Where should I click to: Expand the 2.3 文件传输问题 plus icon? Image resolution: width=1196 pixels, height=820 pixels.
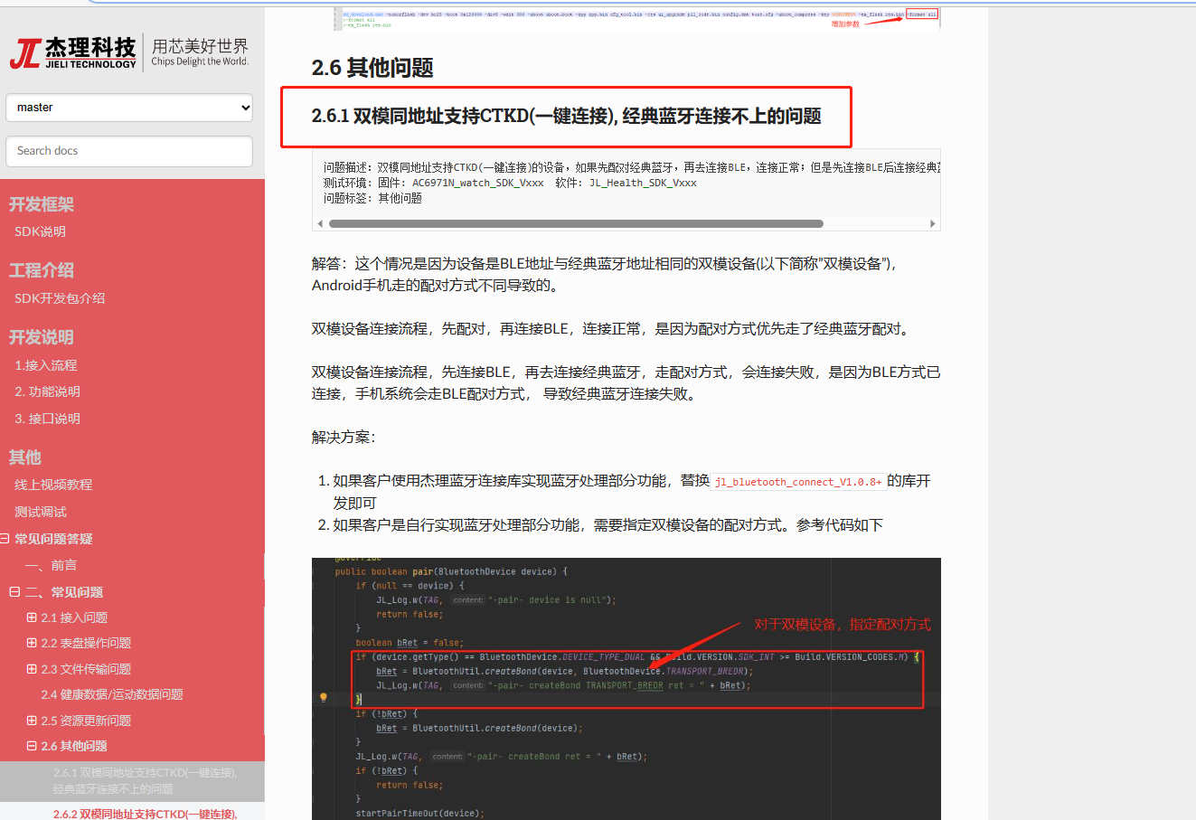tap(32, 669)
